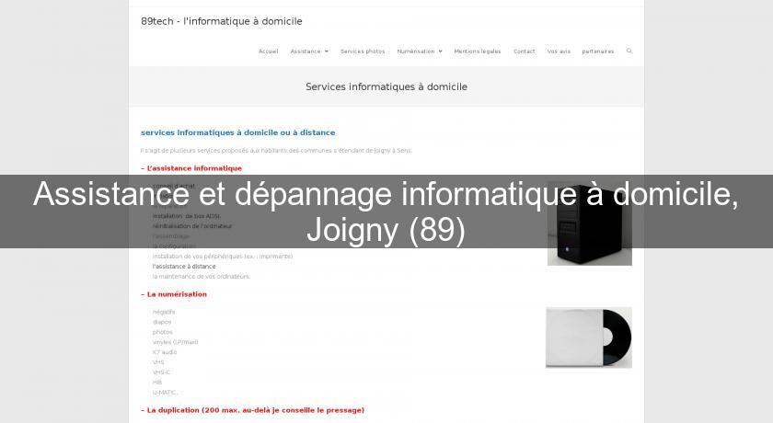Select 'installation de box ADSL' list item

point(186,216)
